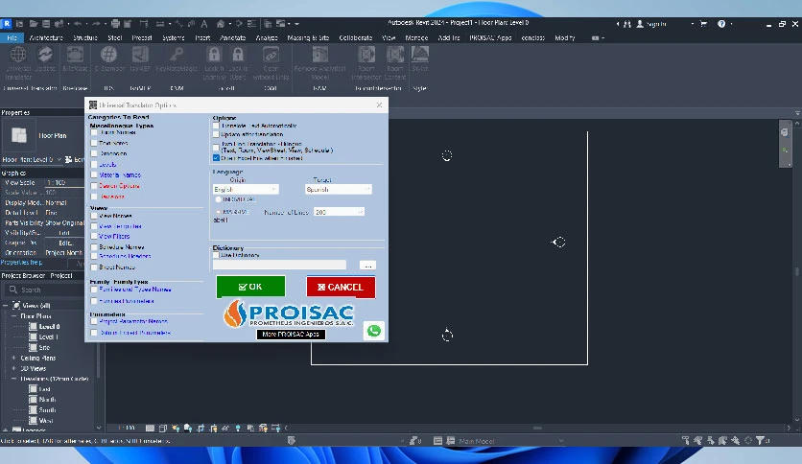Open the Floor Plan Level 0 type selector dropdown

pos(32,160)
